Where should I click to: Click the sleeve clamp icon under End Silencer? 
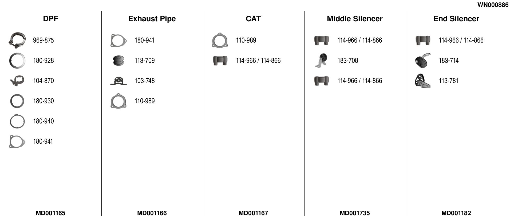coord(423,40)
